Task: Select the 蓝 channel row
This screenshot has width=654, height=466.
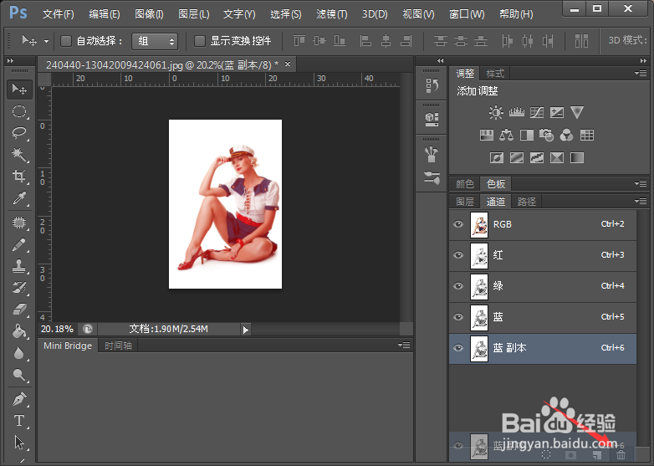Action: [x=543, y=317]
